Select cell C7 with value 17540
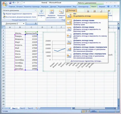 [31, 48]
